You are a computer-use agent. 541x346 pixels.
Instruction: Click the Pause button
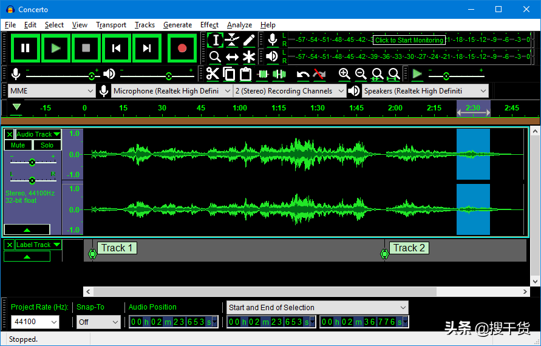(25, 48)
